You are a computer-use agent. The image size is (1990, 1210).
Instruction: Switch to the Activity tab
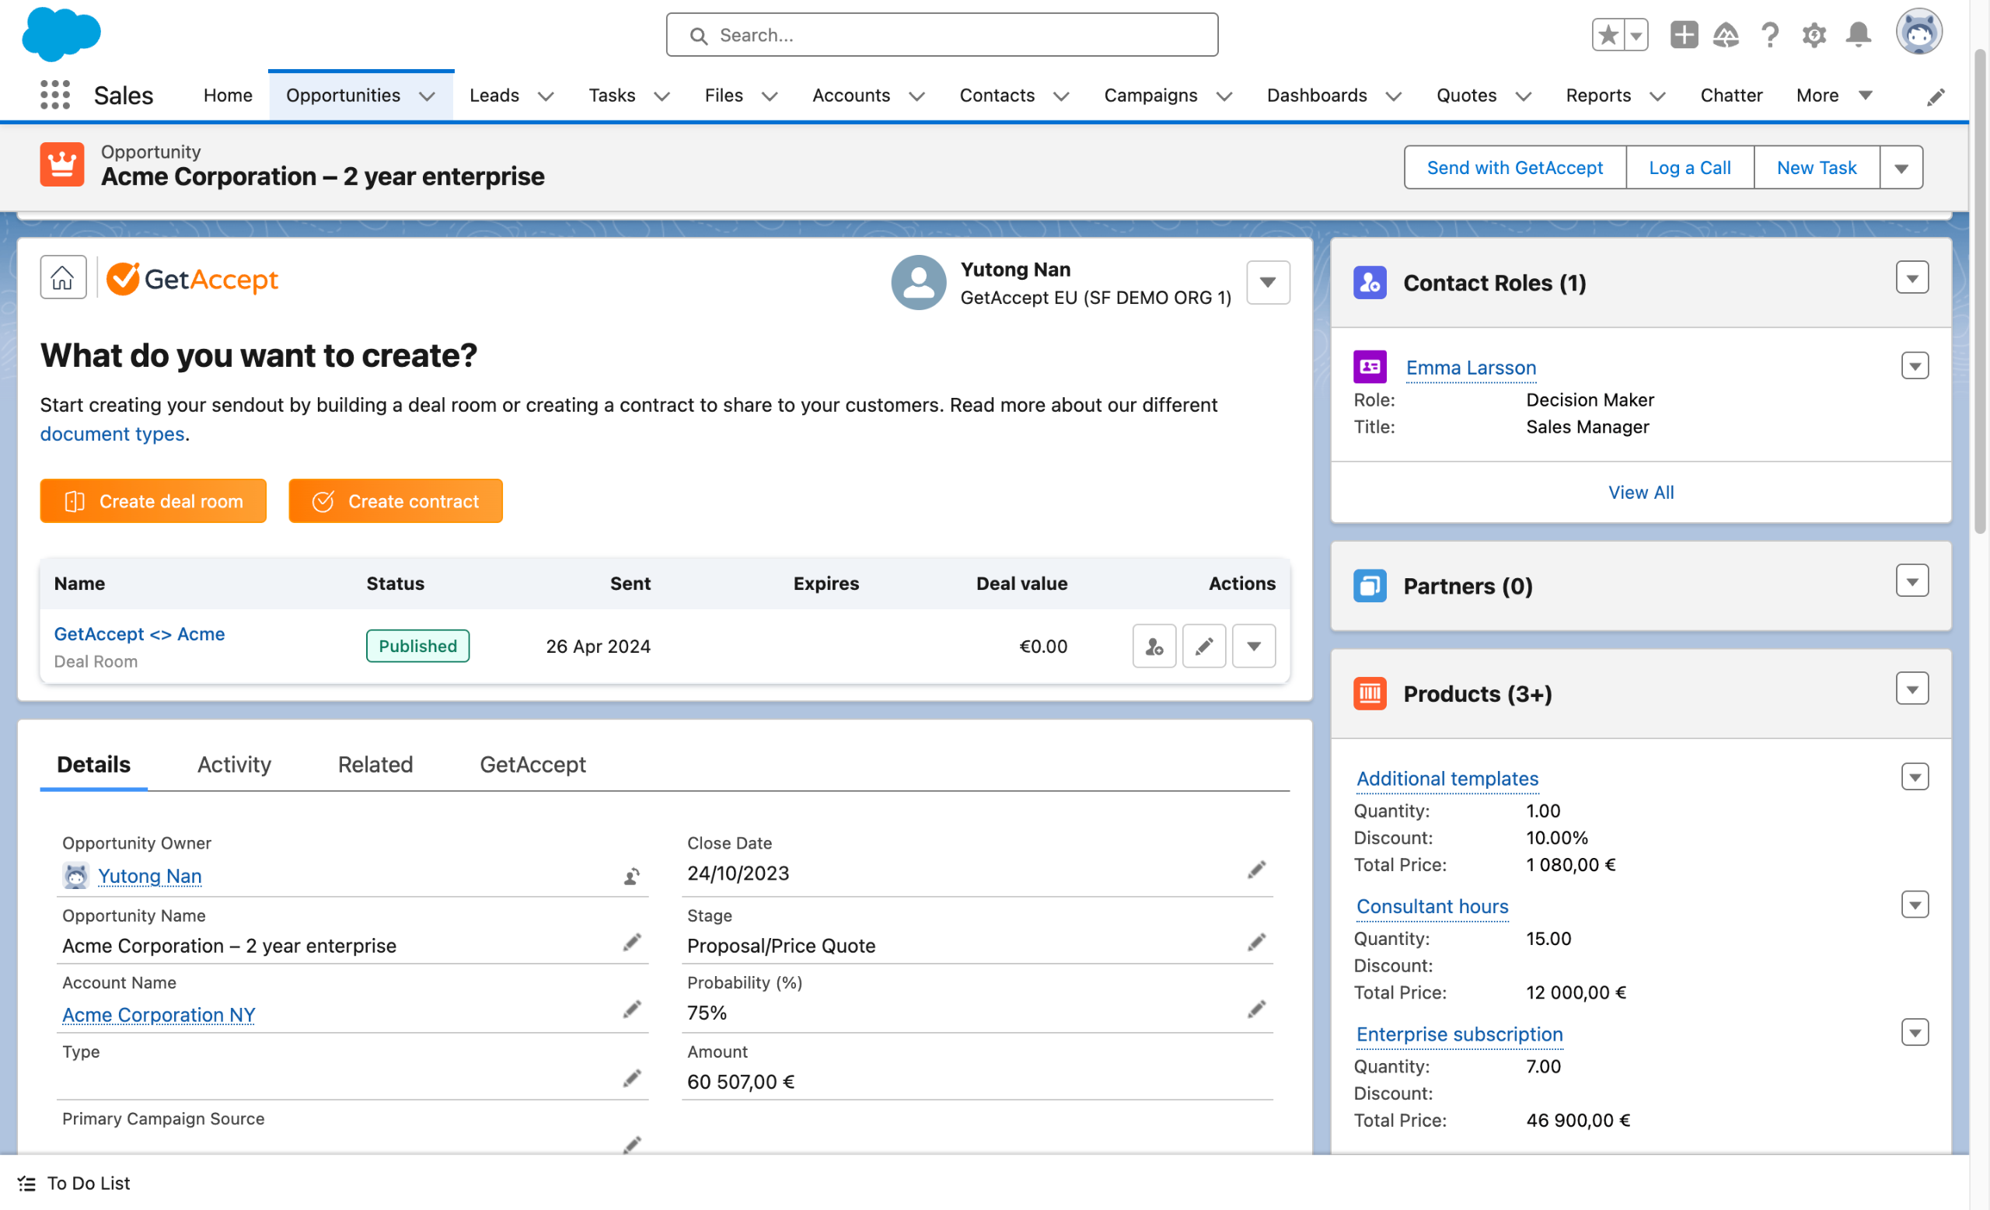point(234,765)
